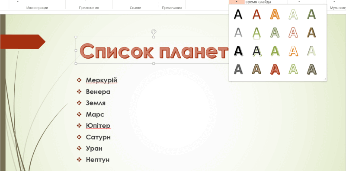
Task: Click the bottom-center sizing handle of the title box
Action: 154,63
